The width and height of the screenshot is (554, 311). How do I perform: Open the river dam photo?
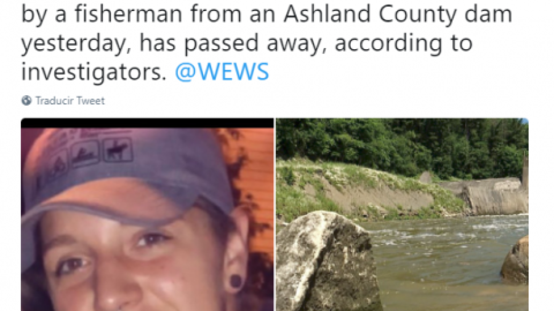coord(402,215)
